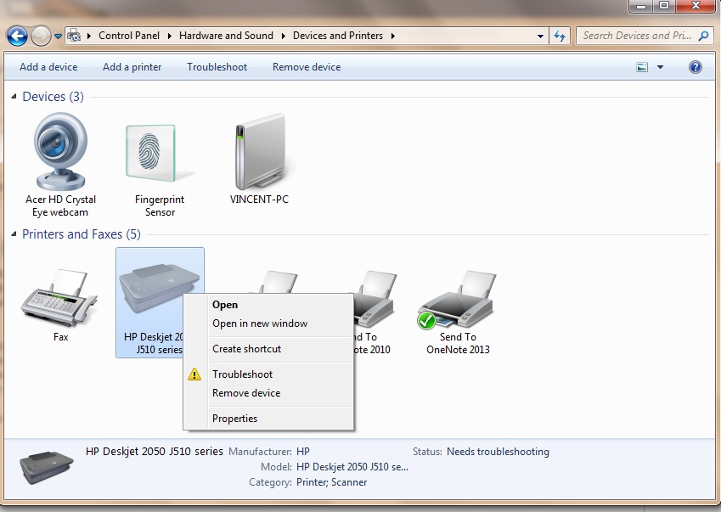
Task: Click Hardware and Sound breadcrumb
Action: point(226,36)
